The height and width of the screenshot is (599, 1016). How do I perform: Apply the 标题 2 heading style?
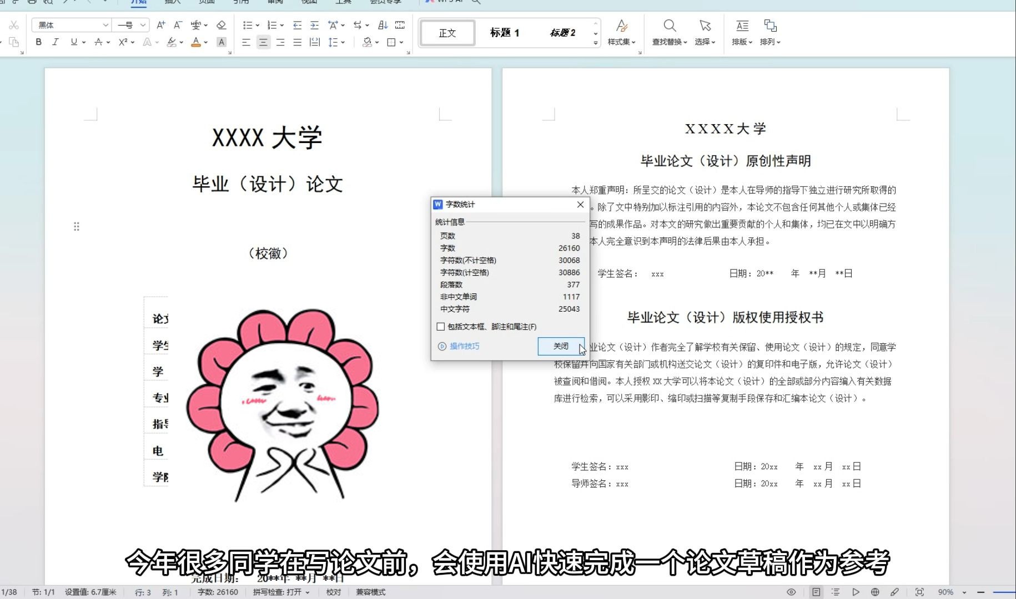(x=562, y=33)
